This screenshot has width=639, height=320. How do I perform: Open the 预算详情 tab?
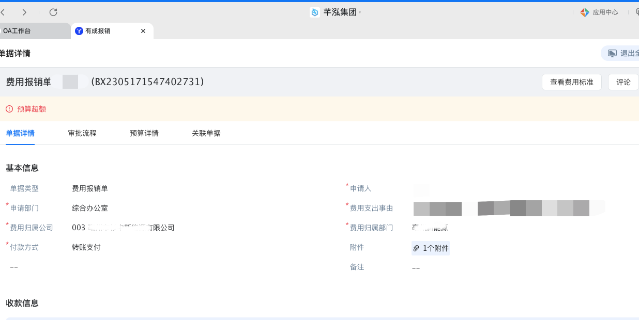[144, 133]
